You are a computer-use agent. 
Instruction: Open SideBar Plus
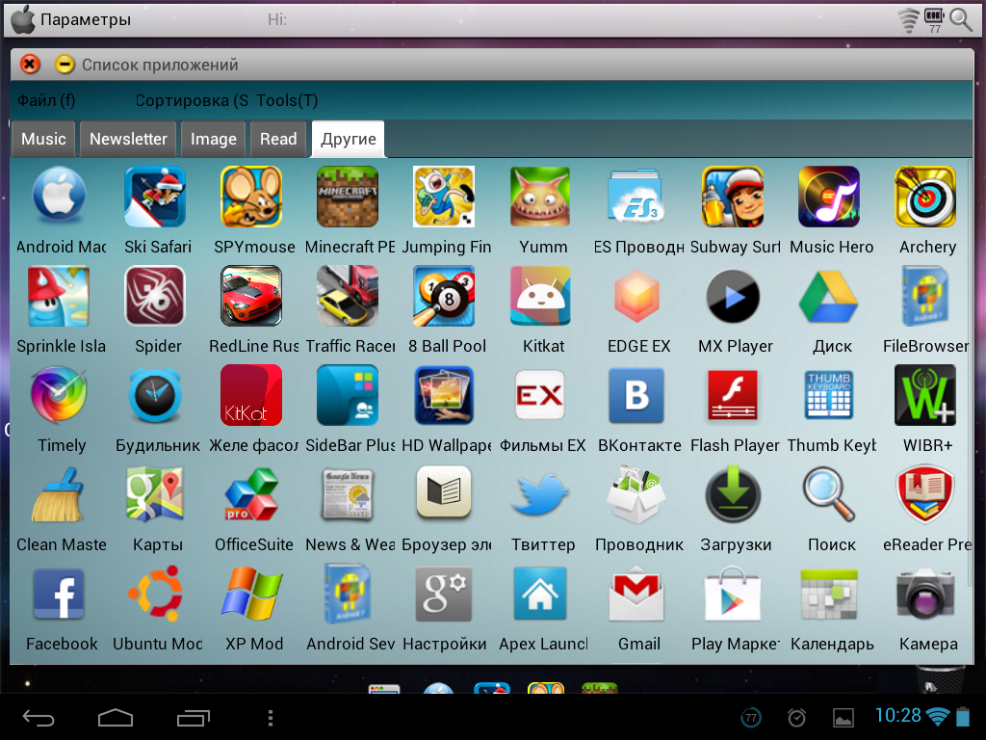(348, 394)
